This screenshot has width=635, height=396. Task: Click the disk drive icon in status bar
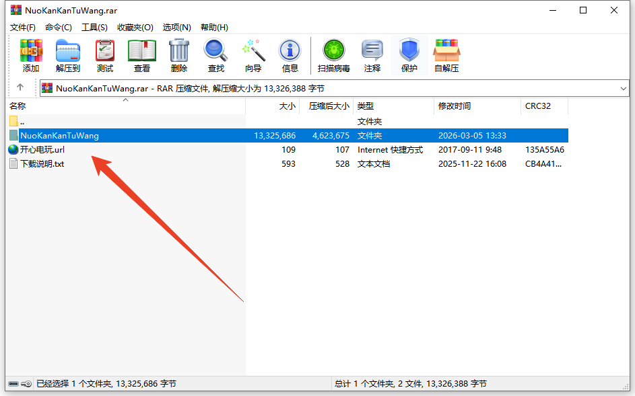pos(13,383)
